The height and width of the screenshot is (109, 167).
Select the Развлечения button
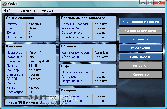click(141, 48)
